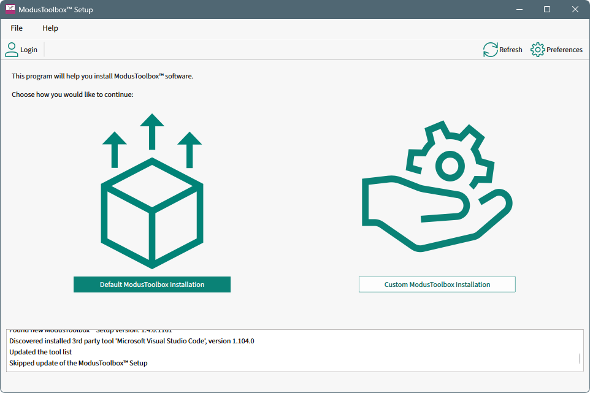Select the Visual Studio Code discovery log line
The width and height of the screenshot is (590, 393).
click(131, 341)
